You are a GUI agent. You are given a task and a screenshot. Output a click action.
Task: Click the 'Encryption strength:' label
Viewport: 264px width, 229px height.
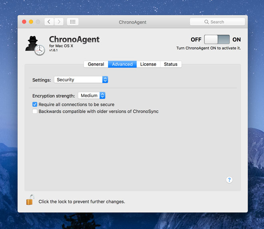[x=54, y=96]
